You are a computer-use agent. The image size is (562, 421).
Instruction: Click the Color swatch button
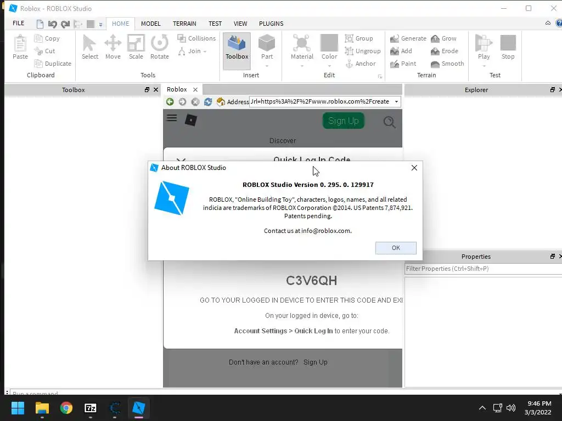pyautogui.click(x=329, y=43)
